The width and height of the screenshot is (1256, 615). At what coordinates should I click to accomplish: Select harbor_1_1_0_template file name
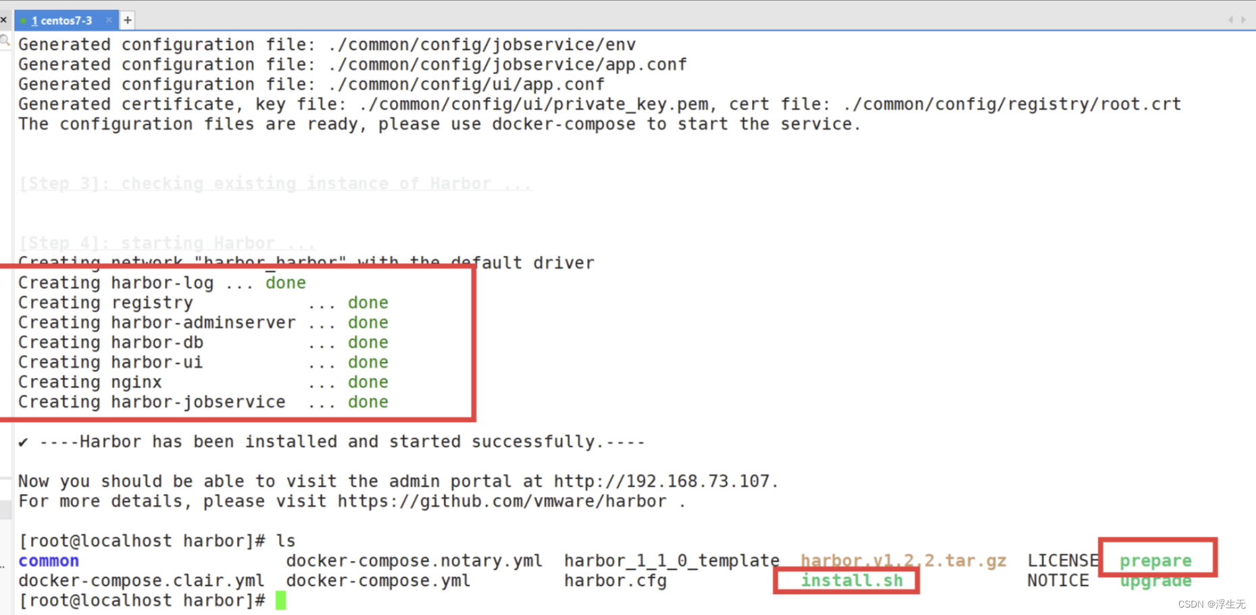point(672,561)
